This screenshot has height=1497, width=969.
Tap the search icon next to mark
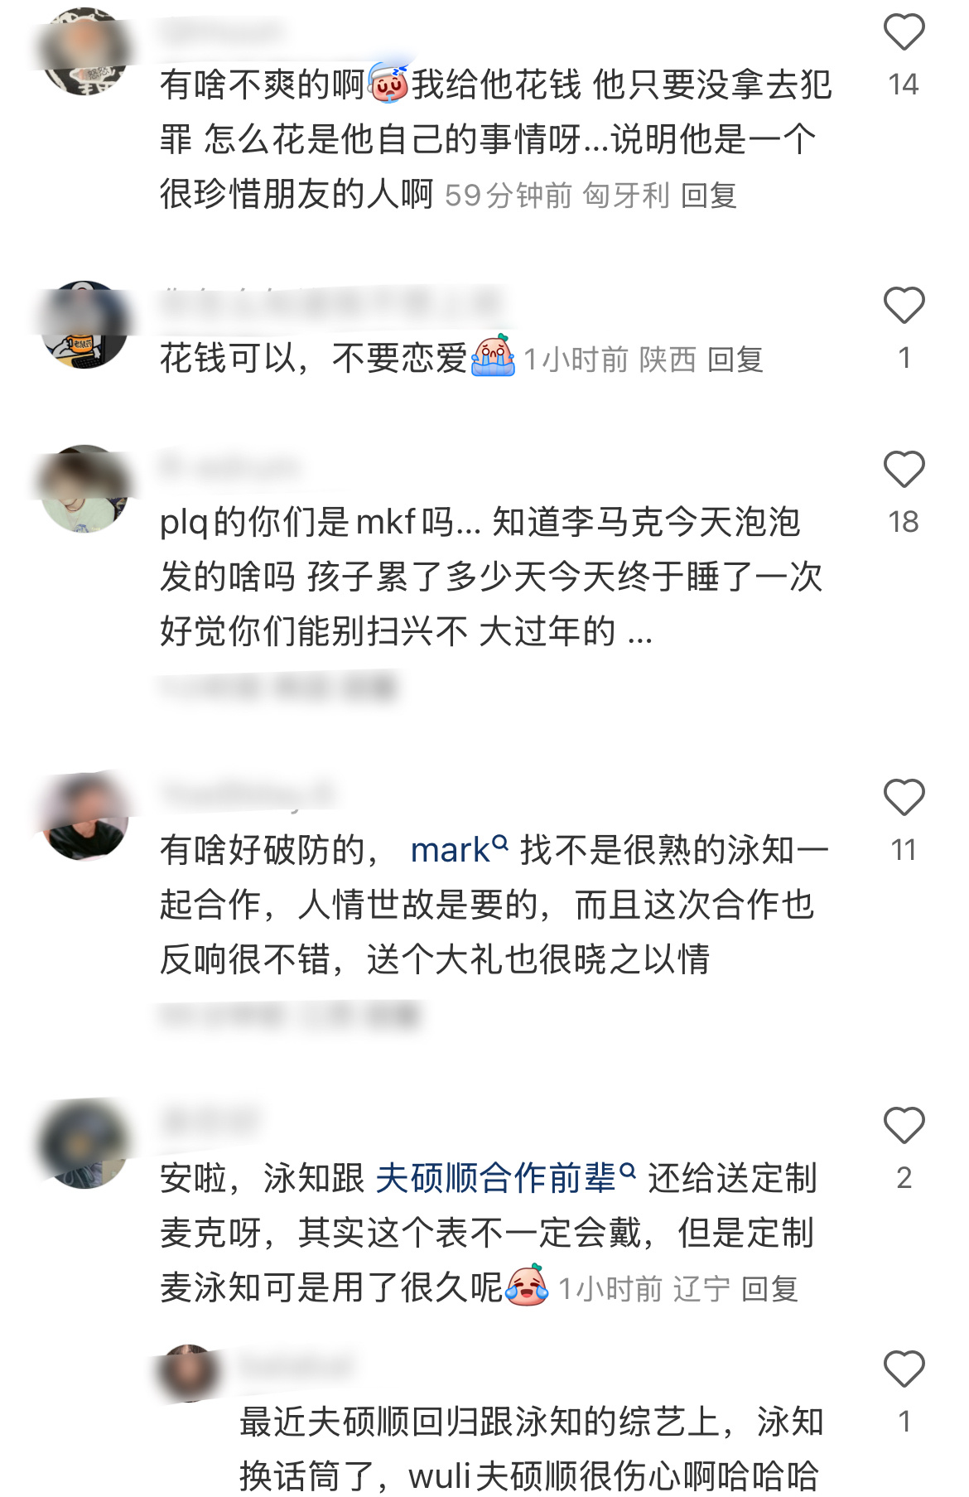tap(499, 843)
